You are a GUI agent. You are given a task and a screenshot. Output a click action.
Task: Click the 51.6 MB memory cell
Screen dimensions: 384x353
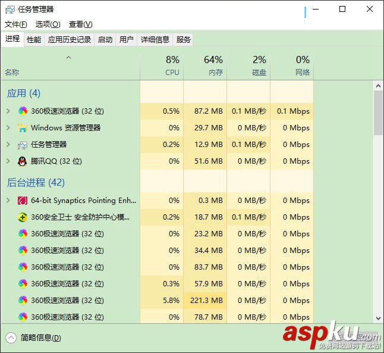(205, 161)
